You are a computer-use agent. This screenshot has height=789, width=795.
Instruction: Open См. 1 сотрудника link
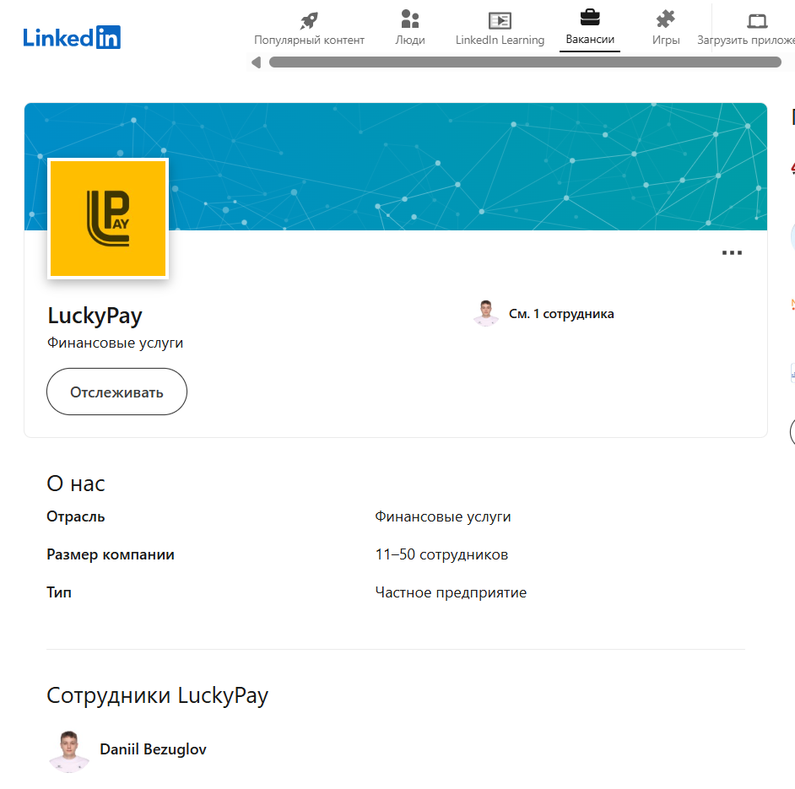[561, 314]
